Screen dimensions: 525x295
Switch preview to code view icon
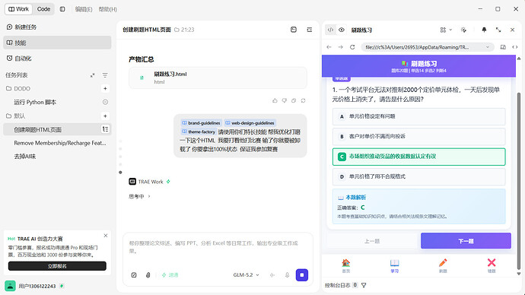[x=330, y=30]
